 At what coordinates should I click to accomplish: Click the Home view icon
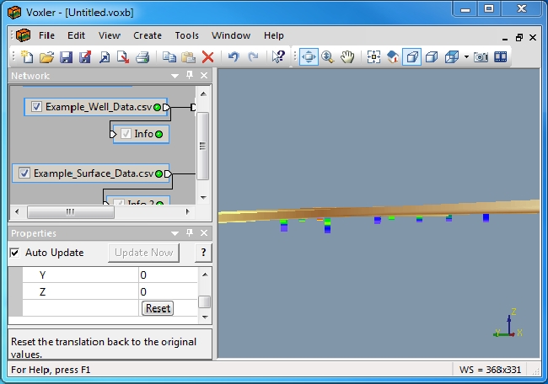393,57
